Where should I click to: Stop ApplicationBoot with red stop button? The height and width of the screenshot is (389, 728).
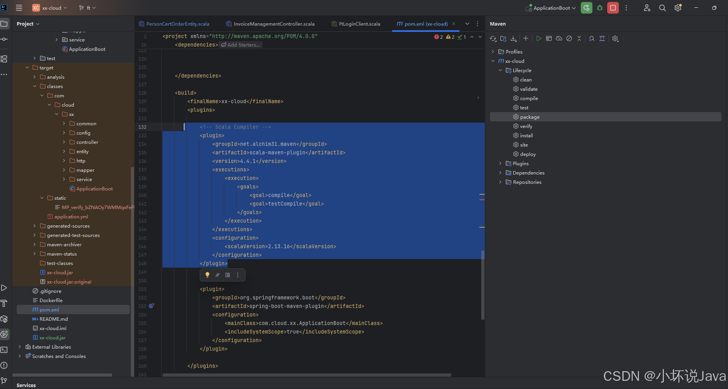(x=613, y=8)
